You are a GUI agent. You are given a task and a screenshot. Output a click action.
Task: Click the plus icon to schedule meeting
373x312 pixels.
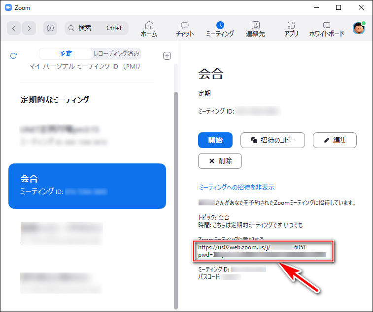pyautogui.click(x=167, y=56)
